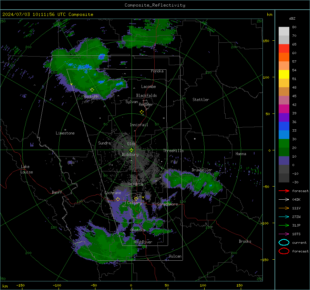
Task: Click the yellow diamond marker beside RockyMH
Action: point(92,90)
